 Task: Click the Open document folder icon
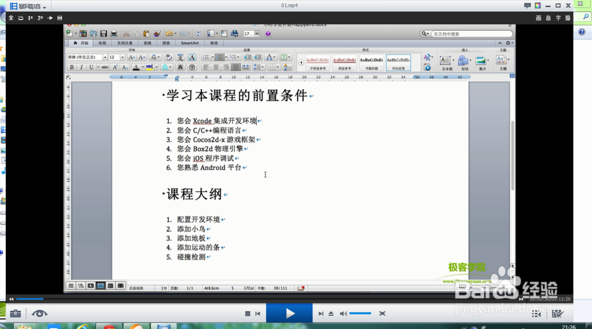tap(94, 34)
